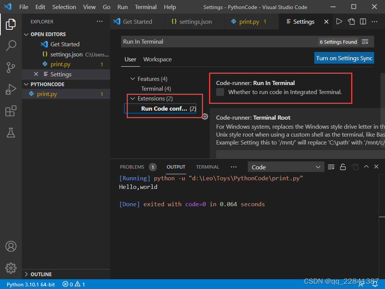
Task: Open the Go menu
Action: point(106,7)
